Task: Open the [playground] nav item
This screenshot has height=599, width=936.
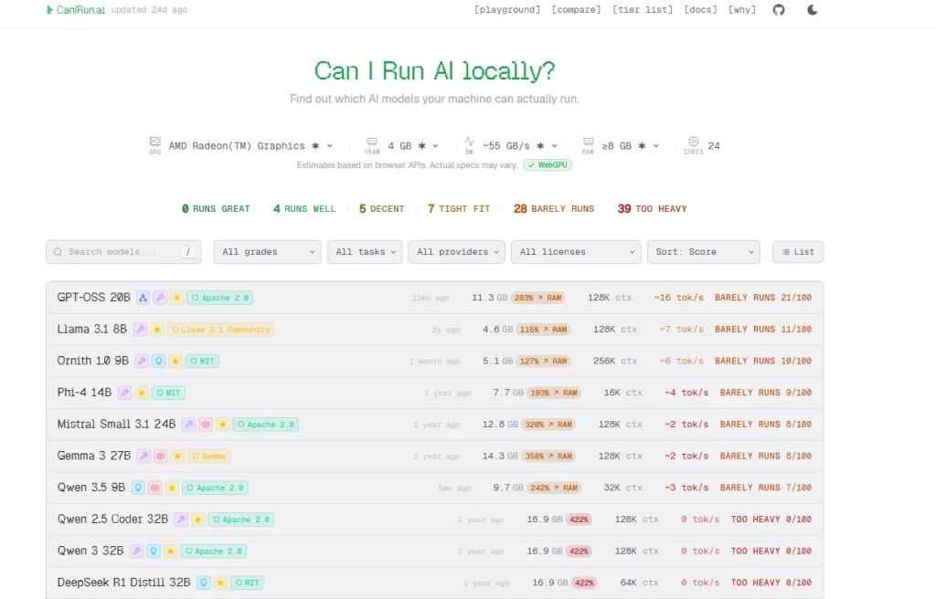Action: point(506,9)
